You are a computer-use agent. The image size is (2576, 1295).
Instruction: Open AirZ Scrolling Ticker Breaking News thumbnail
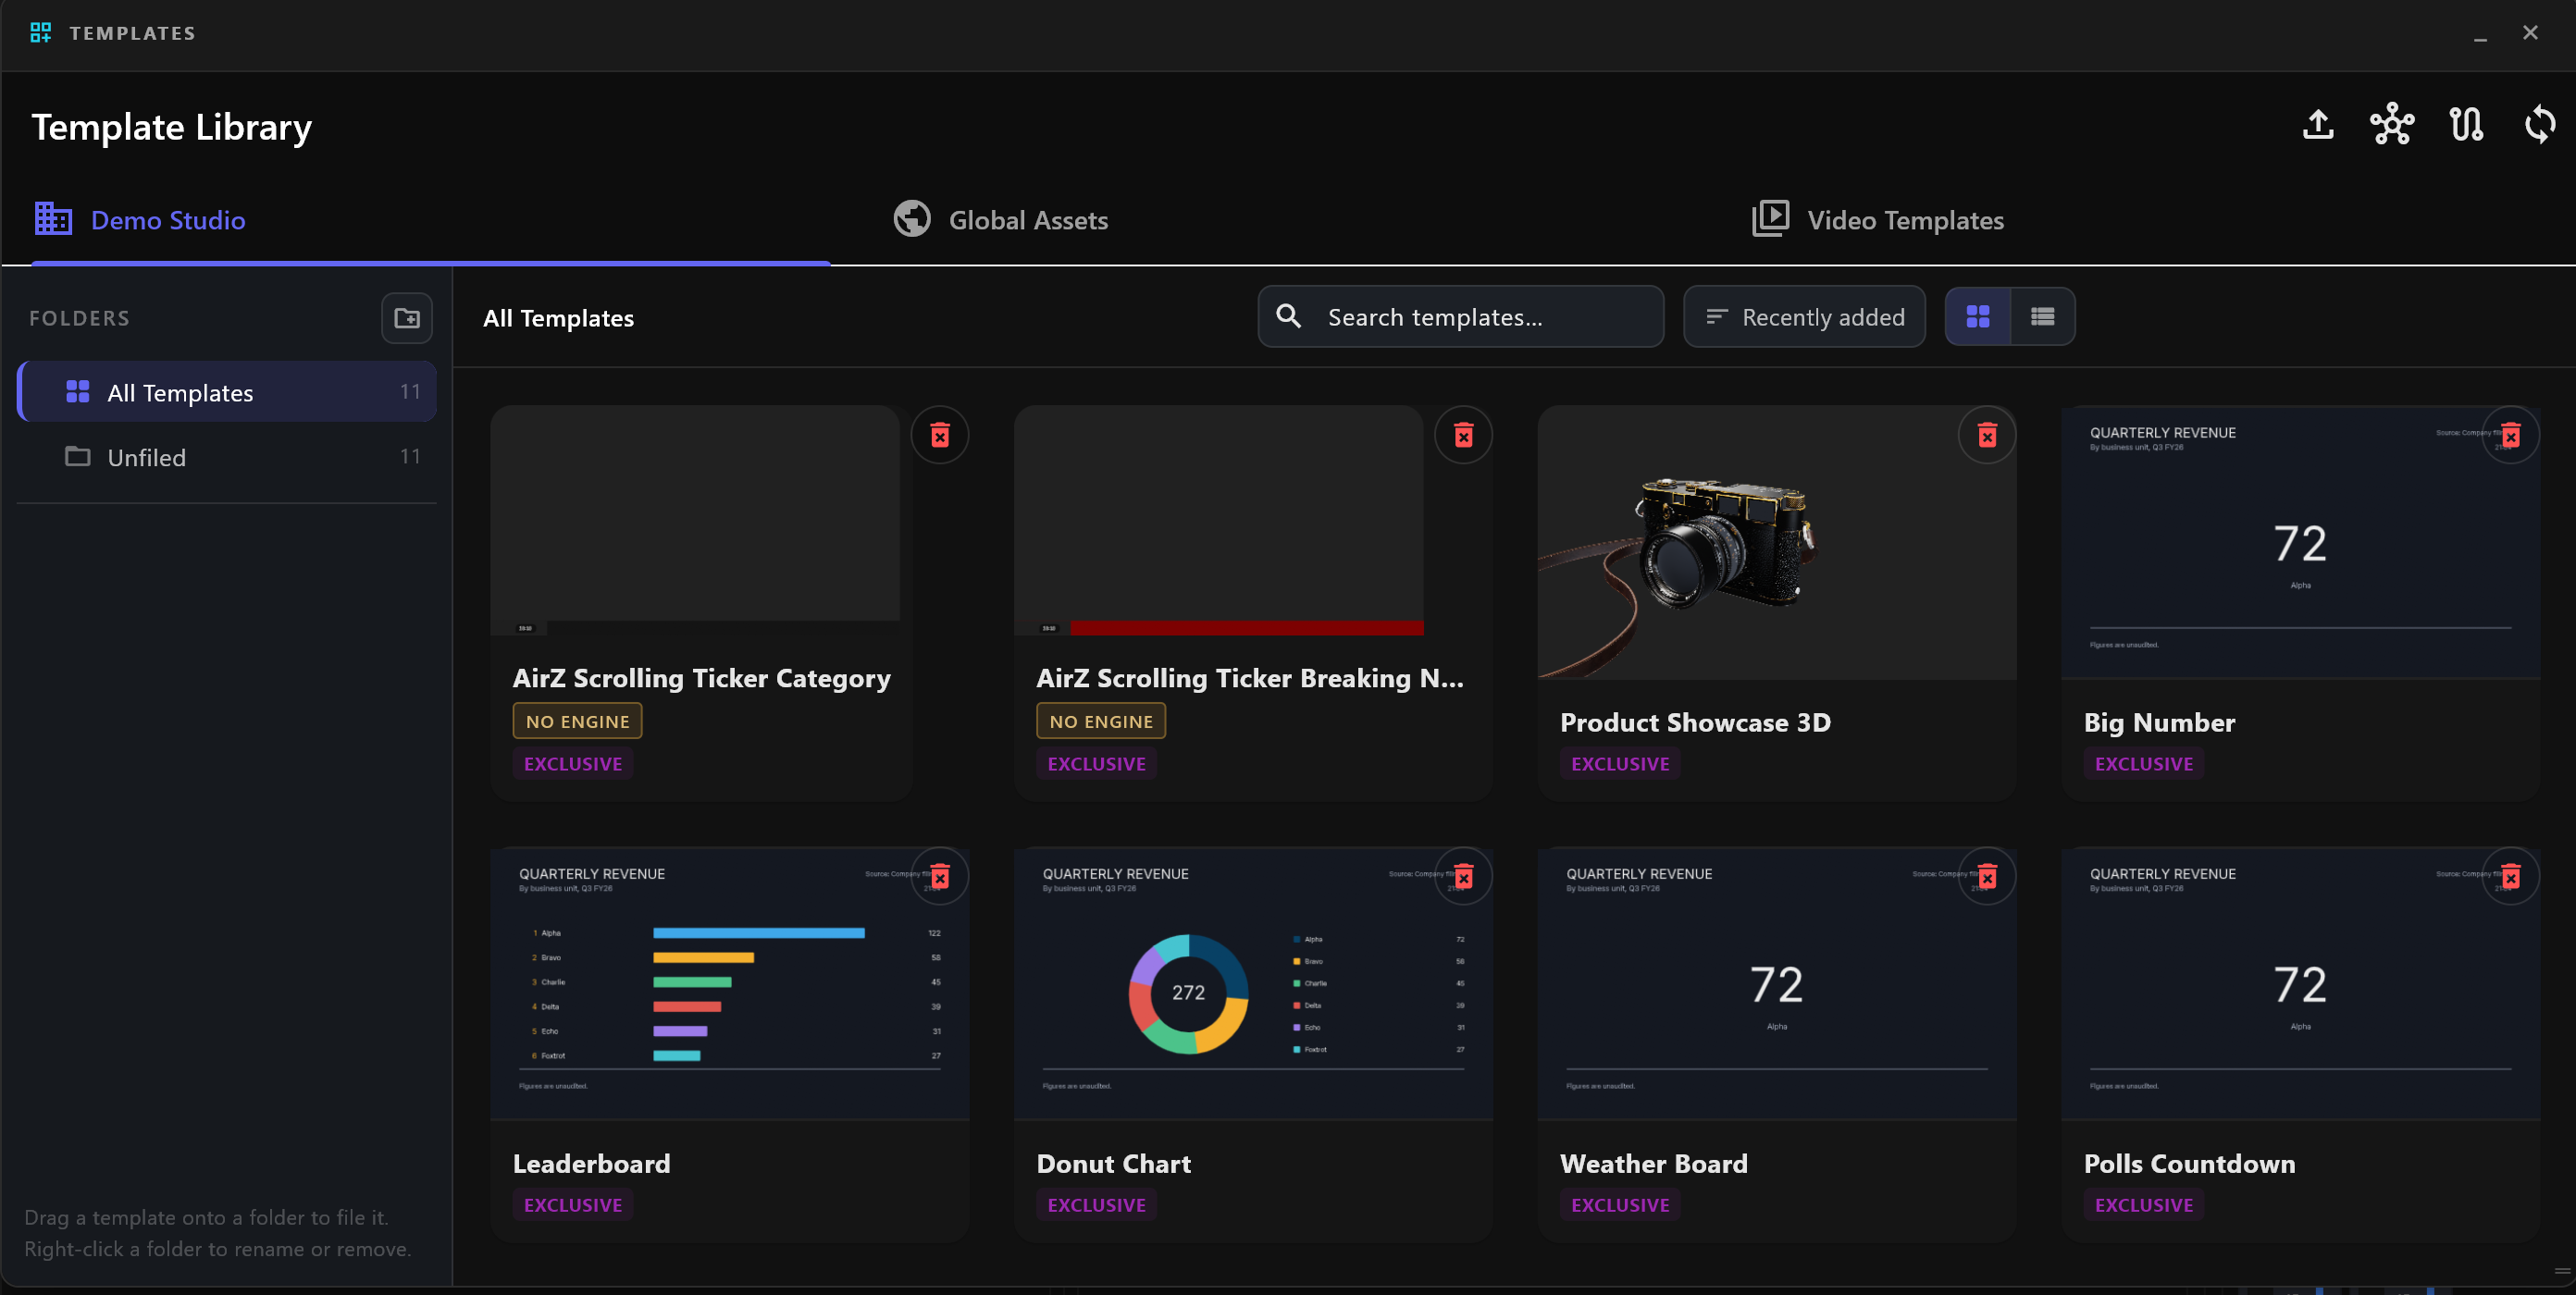(1218, 520)
